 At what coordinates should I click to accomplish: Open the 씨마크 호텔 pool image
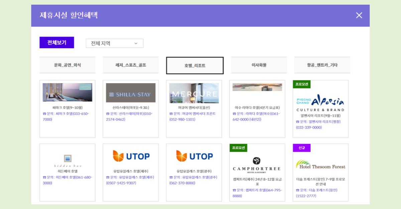pos(68,92)
